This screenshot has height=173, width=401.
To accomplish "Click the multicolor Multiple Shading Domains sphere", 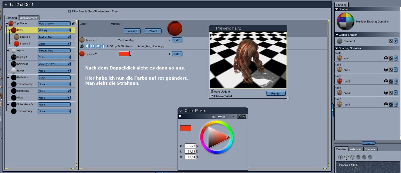I will [346, 21].
